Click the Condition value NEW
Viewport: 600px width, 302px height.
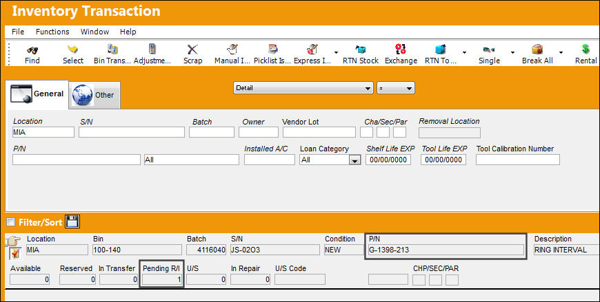(x=343, y=250)
